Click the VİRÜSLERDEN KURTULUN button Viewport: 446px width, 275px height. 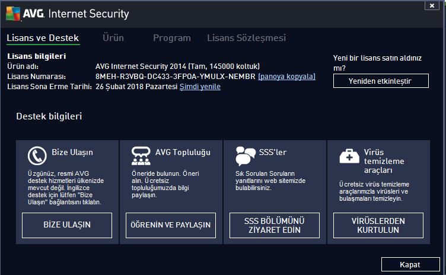[x=378, y=225]
